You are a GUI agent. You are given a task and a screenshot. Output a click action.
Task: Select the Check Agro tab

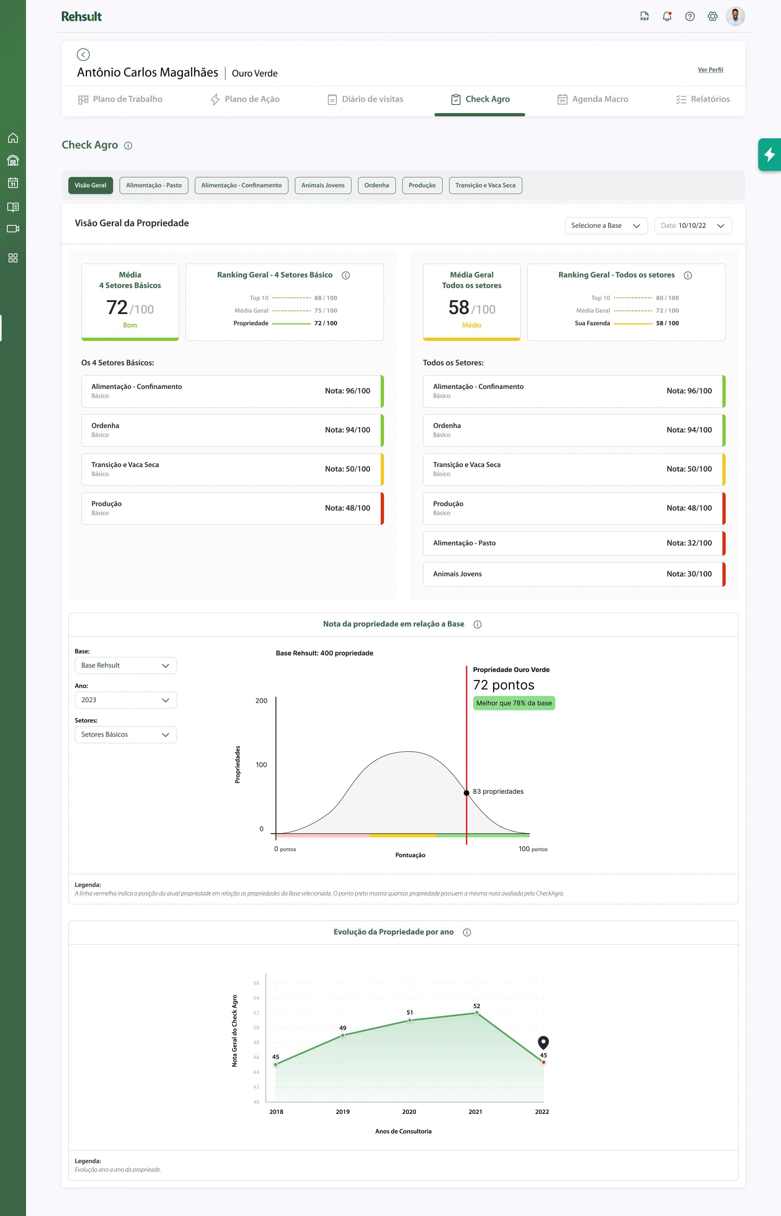(x=480, y=99)
